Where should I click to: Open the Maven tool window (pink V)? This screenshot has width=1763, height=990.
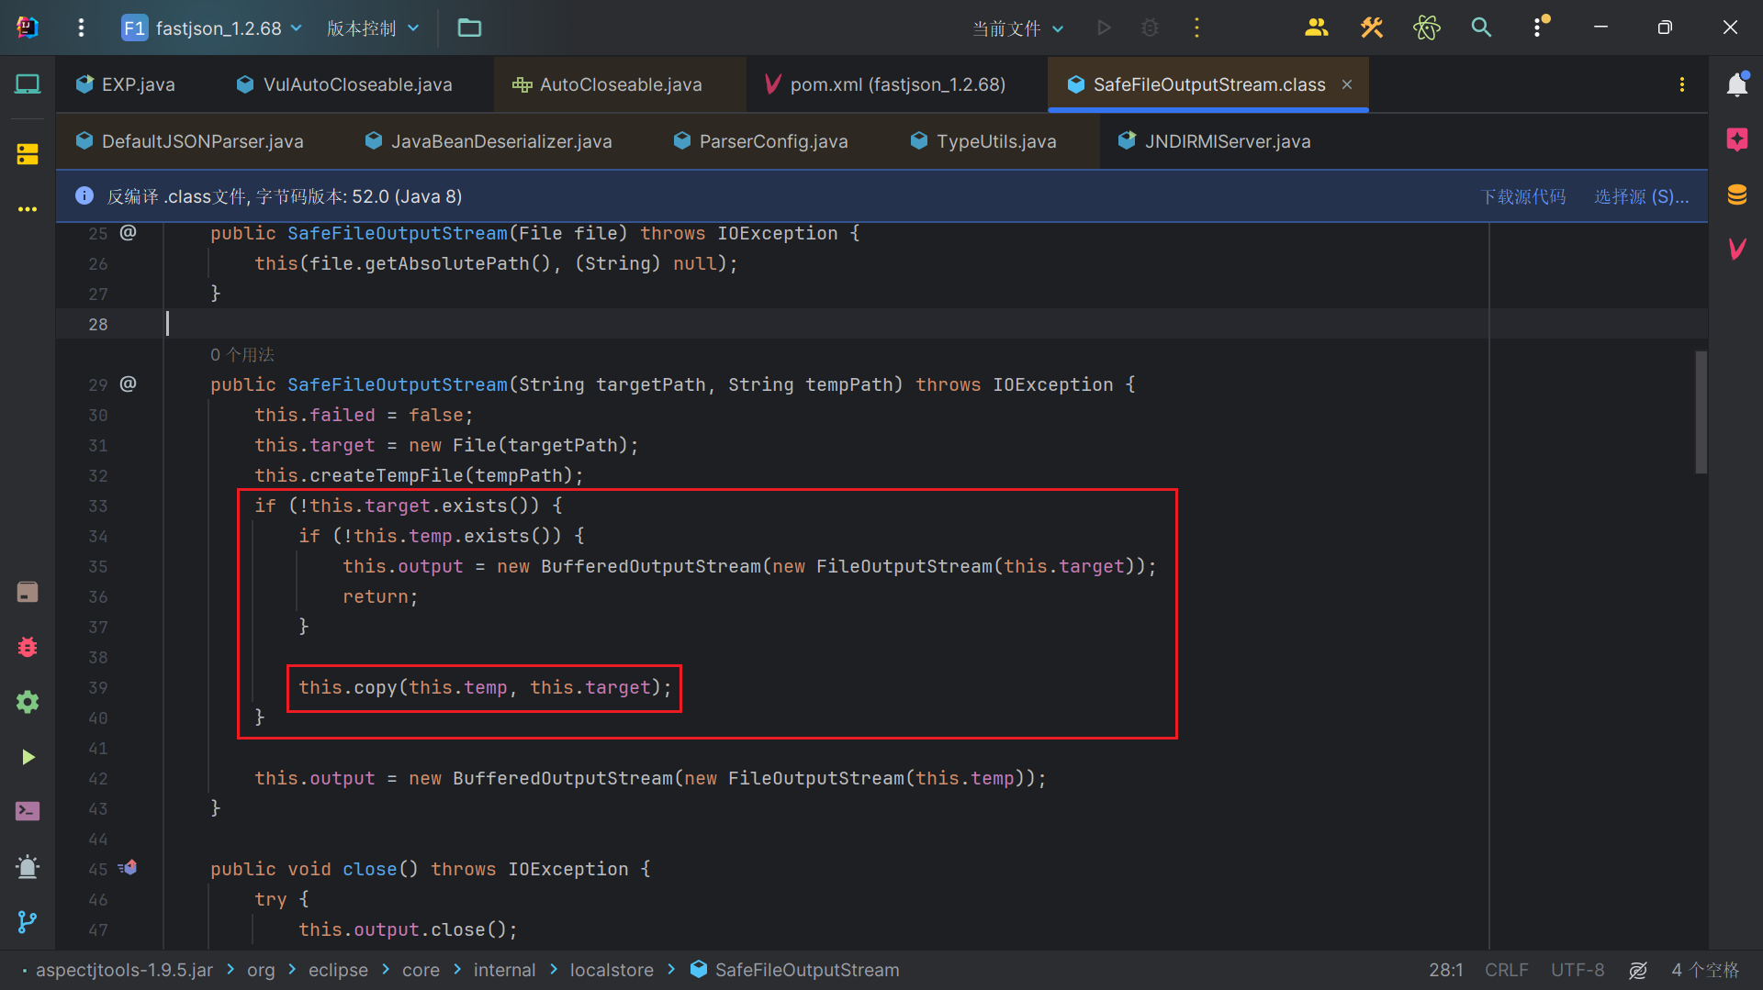pyautogui.click(x=1736, y=249)
